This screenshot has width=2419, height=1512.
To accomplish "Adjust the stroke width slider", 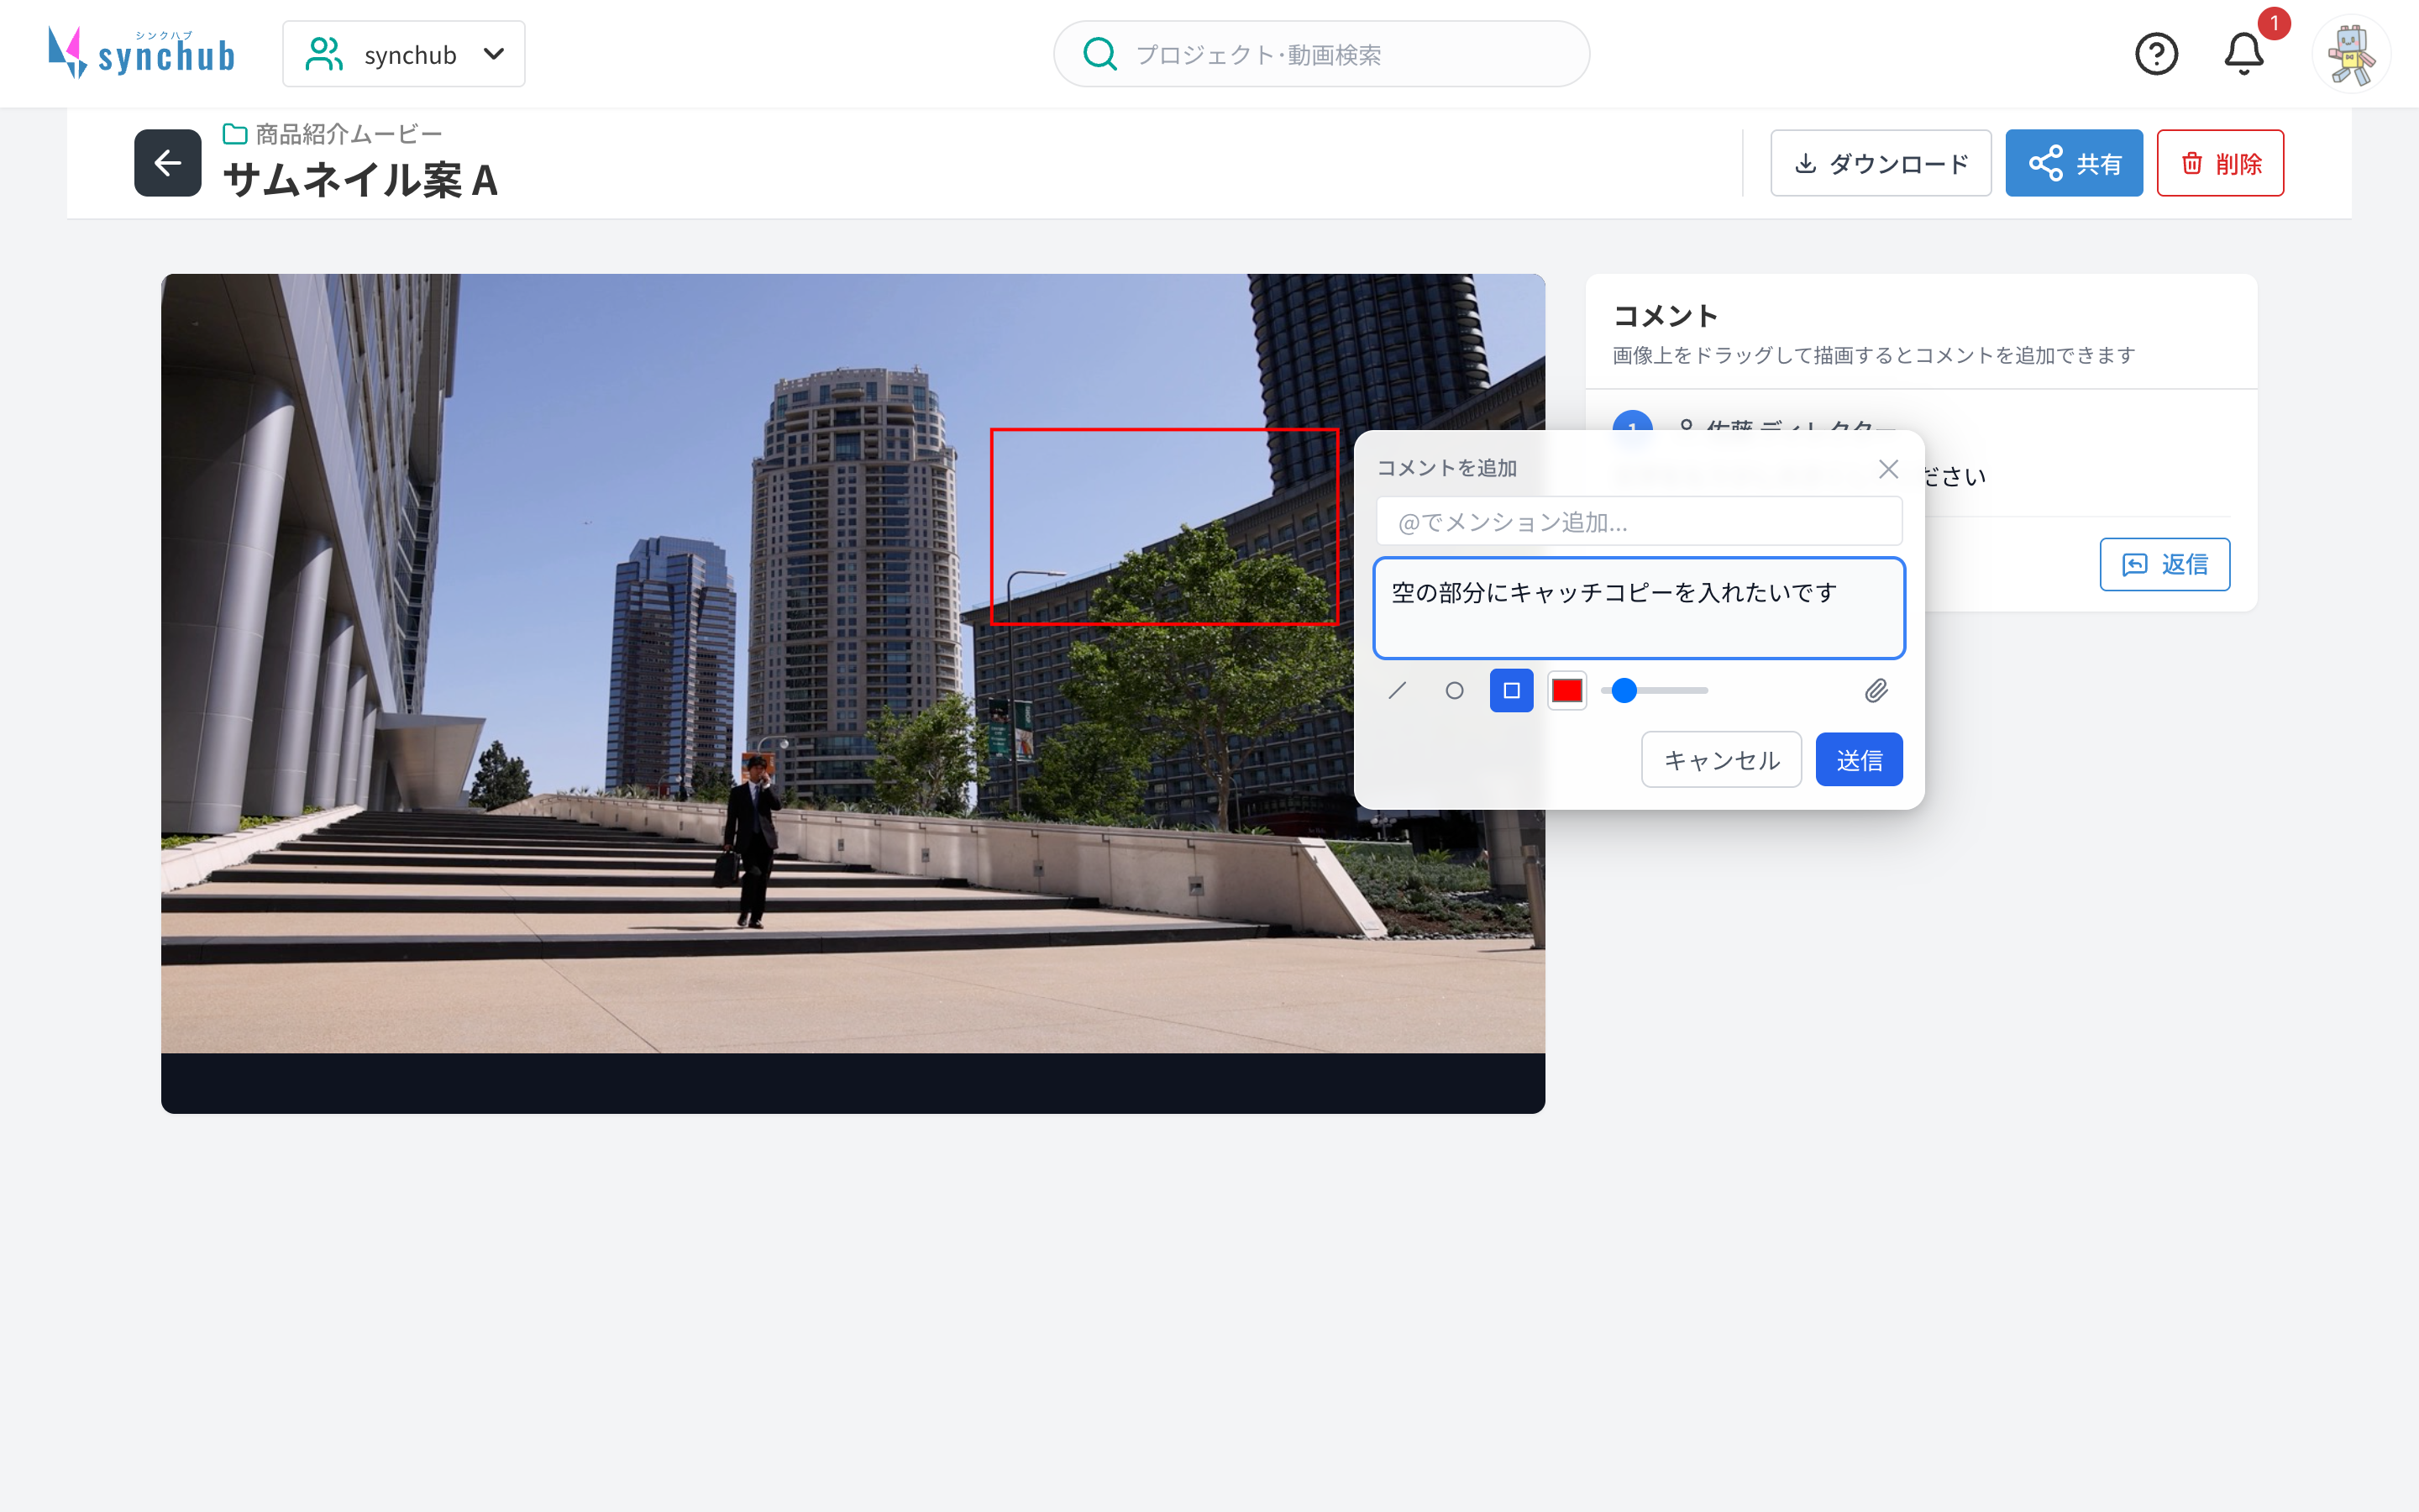I will click(x=1655, y=691).
